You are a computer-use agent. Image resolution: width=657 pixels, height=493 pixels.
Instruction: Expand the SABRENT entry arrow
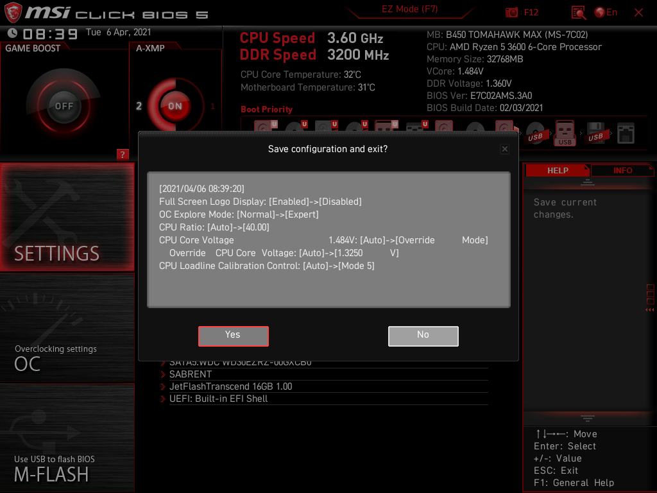click(164, 374)
